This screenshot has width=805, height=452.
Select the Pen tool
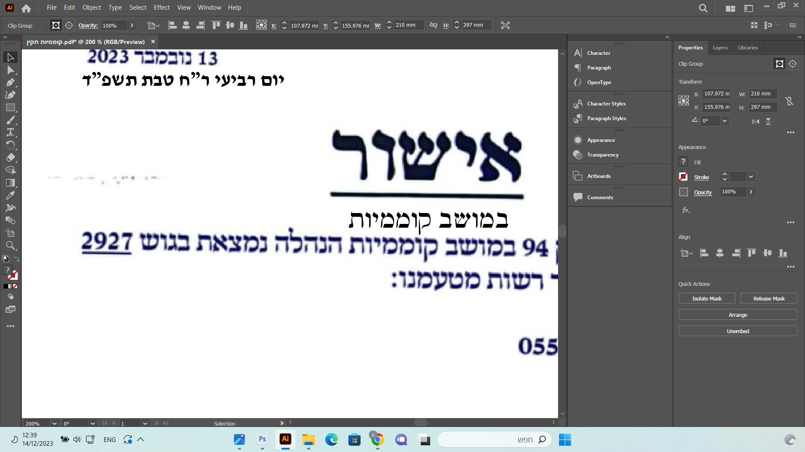click(x=10, y=82)
